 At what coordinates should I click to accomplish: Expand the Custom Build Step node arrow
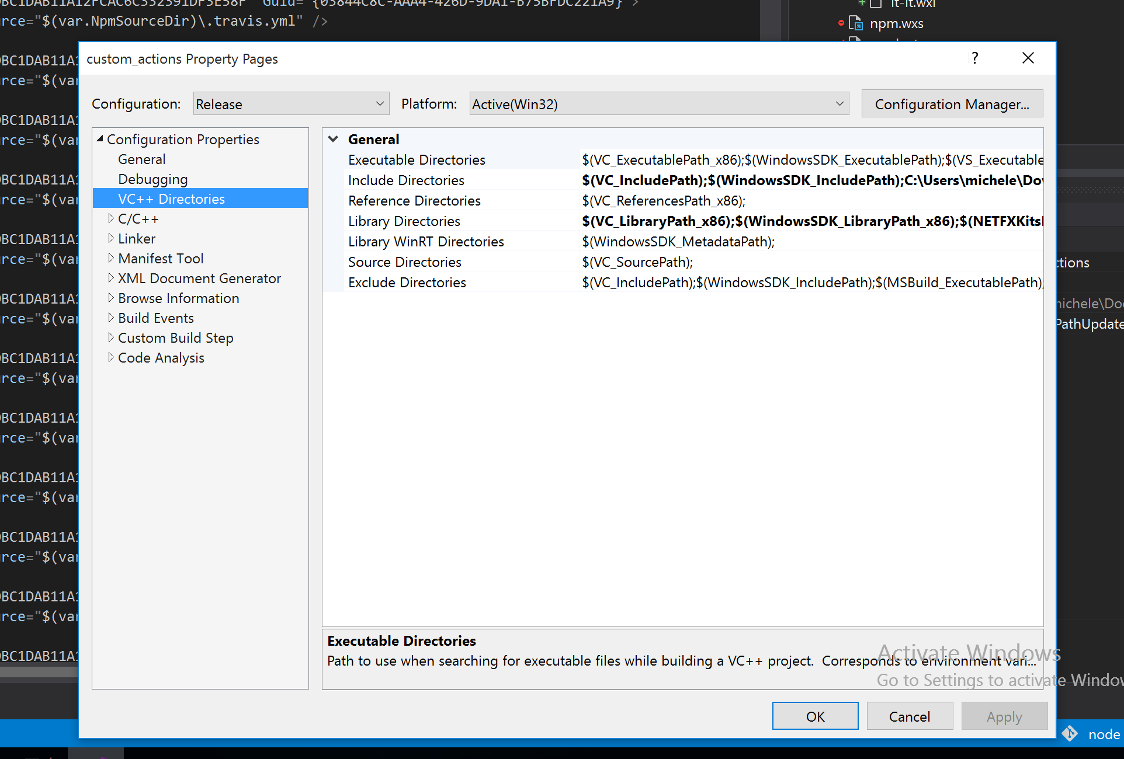click(x=110, y=337)
